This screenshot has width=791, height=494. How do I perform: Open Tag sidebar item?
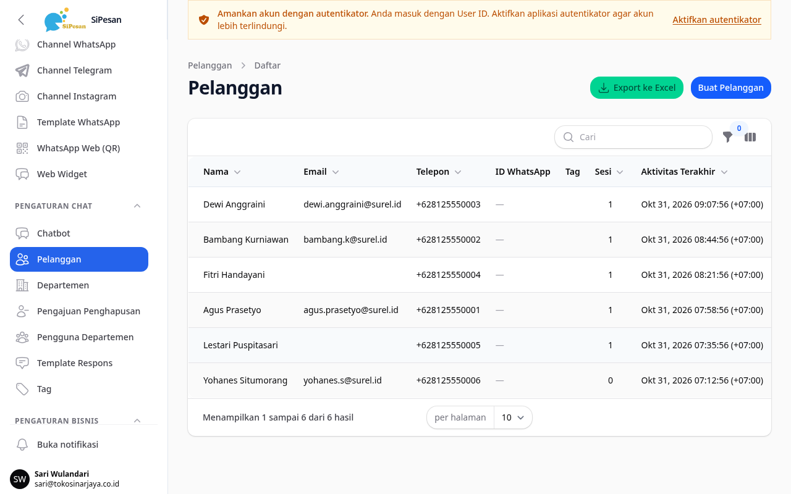[79, 389]
